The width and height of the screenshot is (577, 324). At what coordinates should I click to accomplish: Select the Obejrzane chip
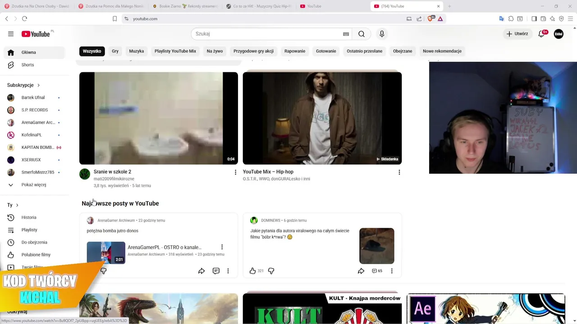click(403, 51)
